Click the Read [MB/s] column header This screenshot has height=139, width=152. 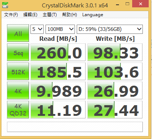(58, 39)
